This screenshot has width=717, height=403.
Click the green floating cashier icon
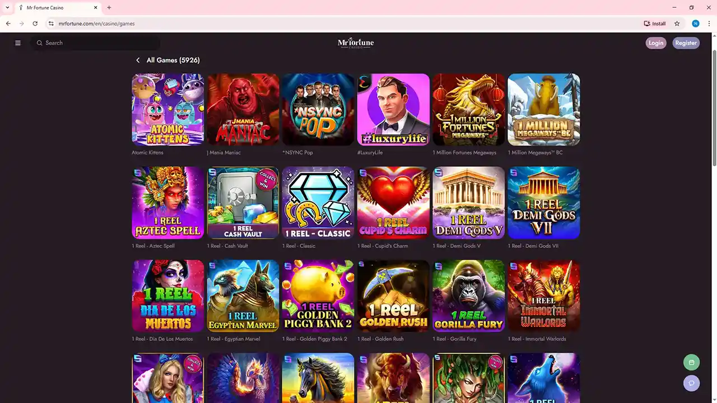pyautogui.click(x=691, y=362)
